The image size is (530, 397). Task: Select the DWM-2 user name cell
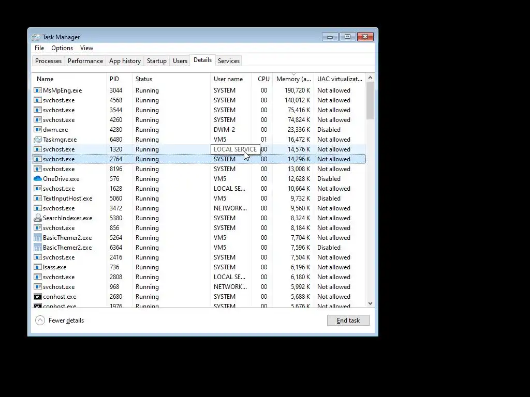[225, 130]
